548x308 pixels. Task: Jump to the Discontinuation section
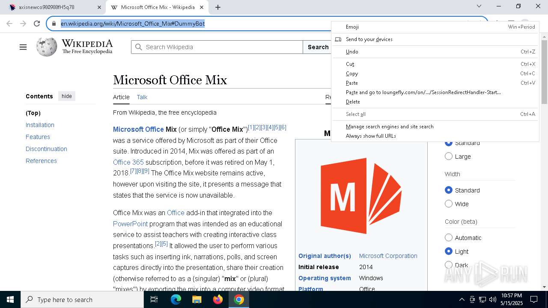point(46,149)
